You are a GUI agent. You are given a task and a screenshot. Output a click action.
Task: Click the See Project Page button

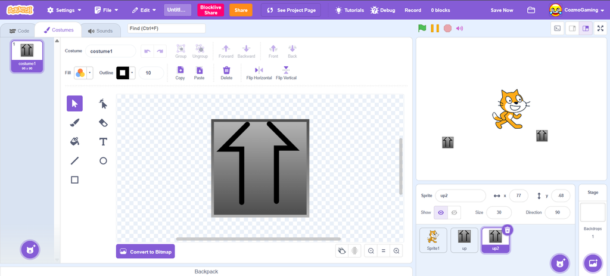coord(291,10)
